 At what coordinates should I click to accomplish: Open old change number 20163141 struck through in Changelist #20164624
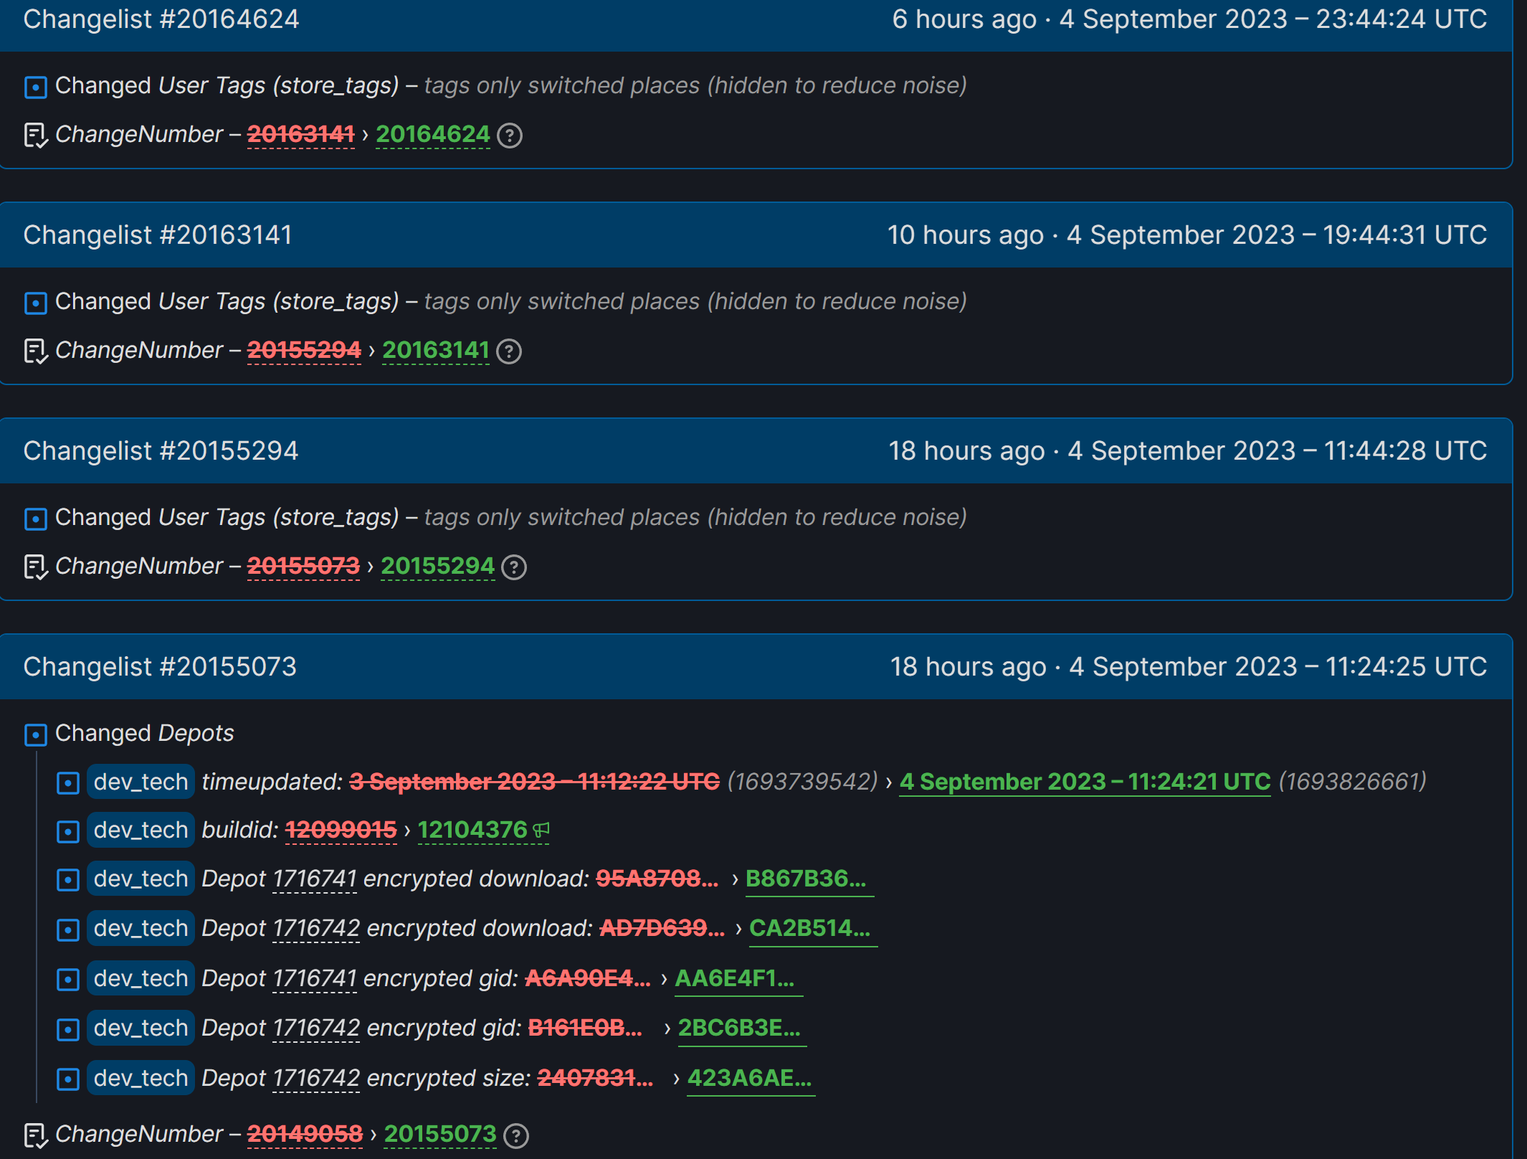(301, 134)
